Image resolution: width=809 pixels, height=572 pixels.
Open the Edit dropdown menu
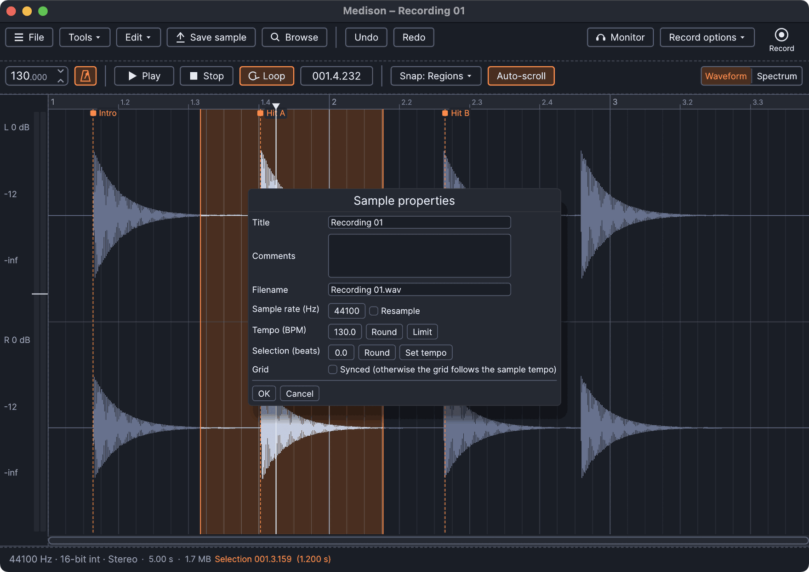click(x=138, y=37)
